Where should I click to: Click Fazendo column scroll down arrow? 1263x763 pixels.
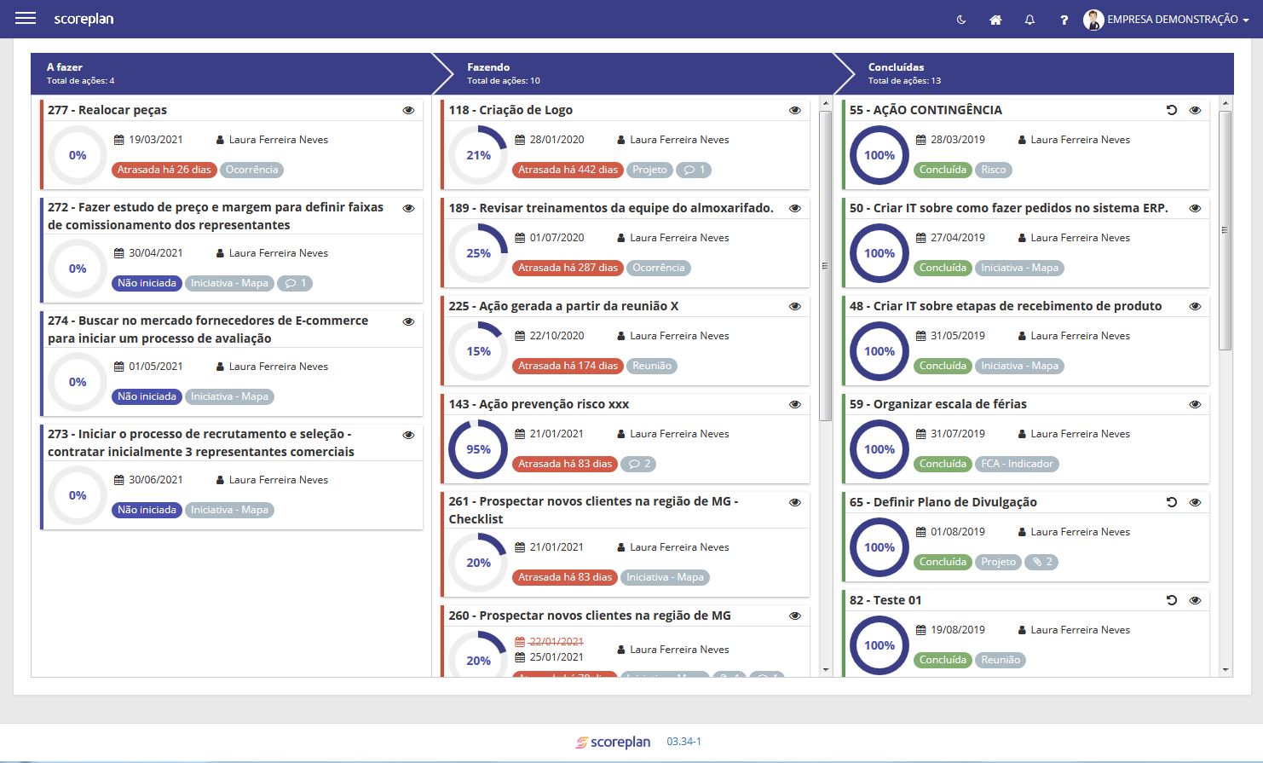coord(825,670)
